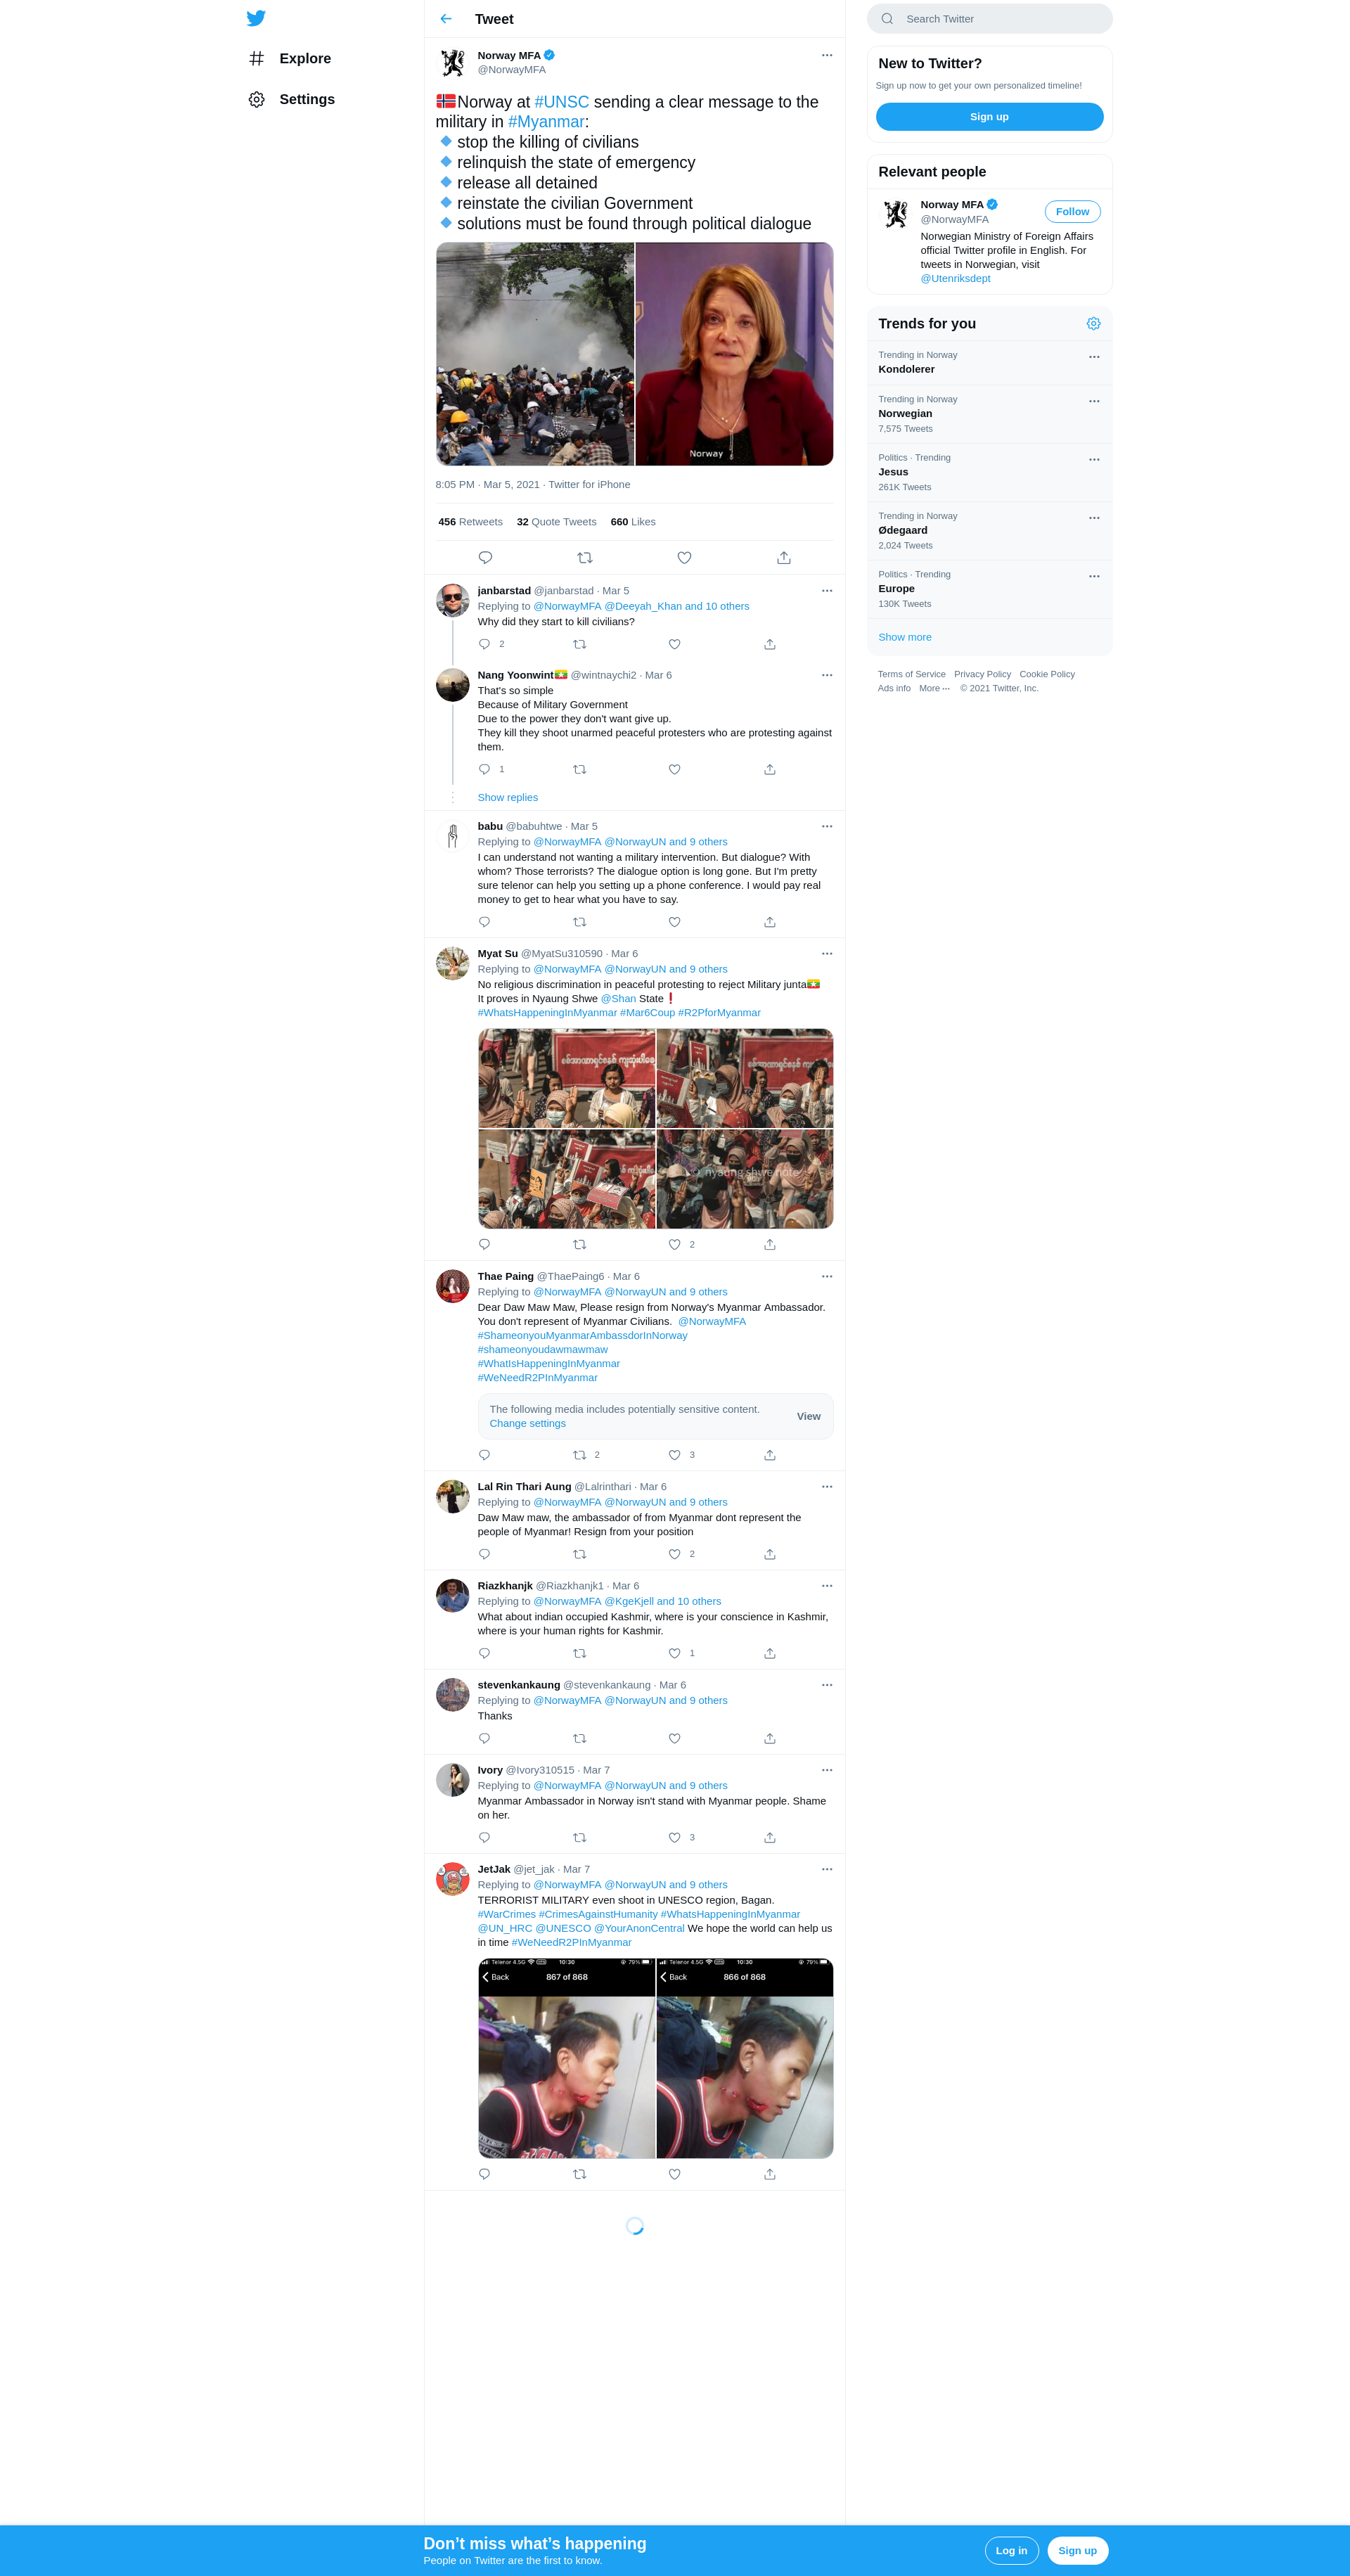Like the Norway MFA main tweet
Viewport: 1350px width, 2576px height.
[684, 558]
